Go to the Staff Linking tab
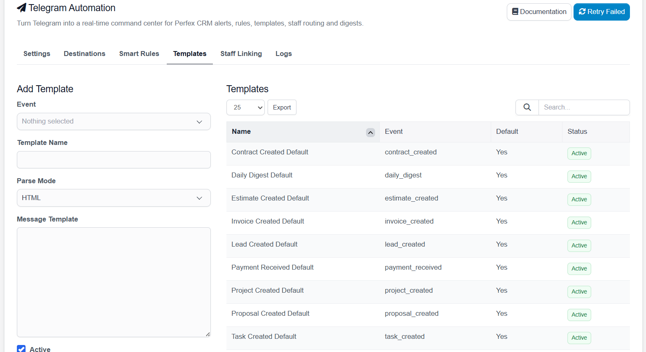This screenshot has width=646, height=352. [x=241, y=54]
